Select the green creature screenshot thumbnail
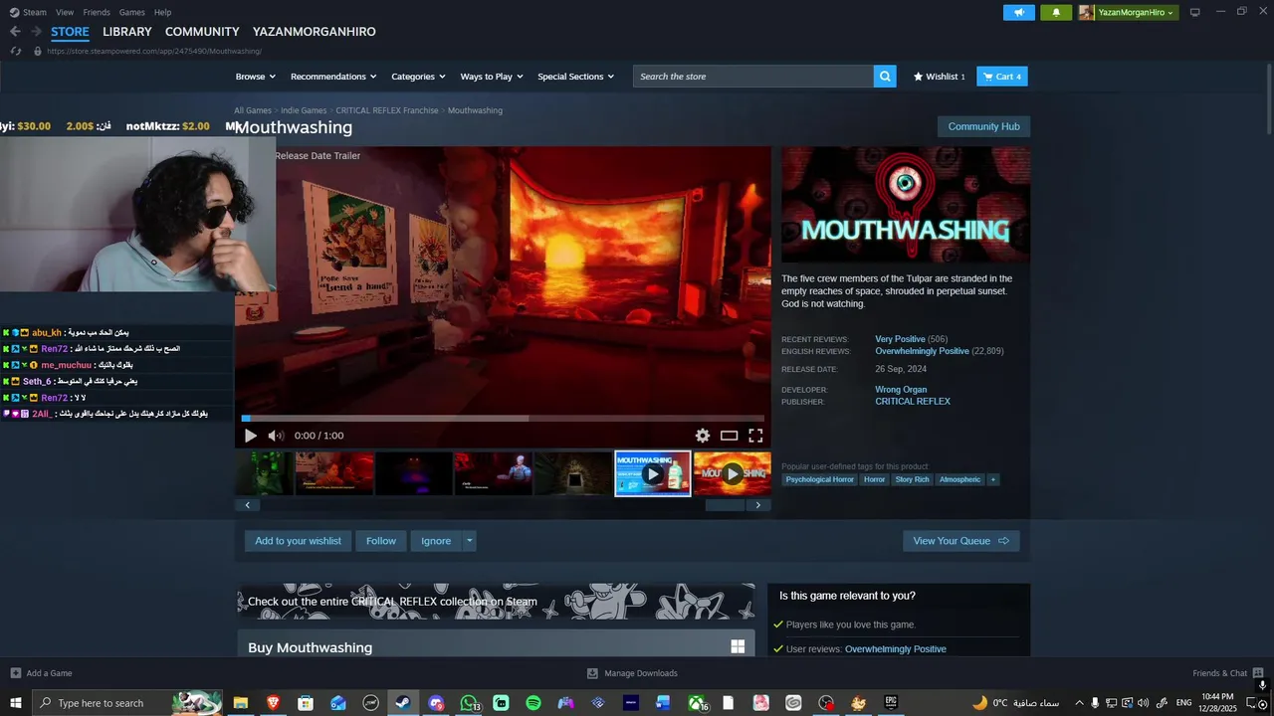The image size is (1274, 716). point(265,473)
